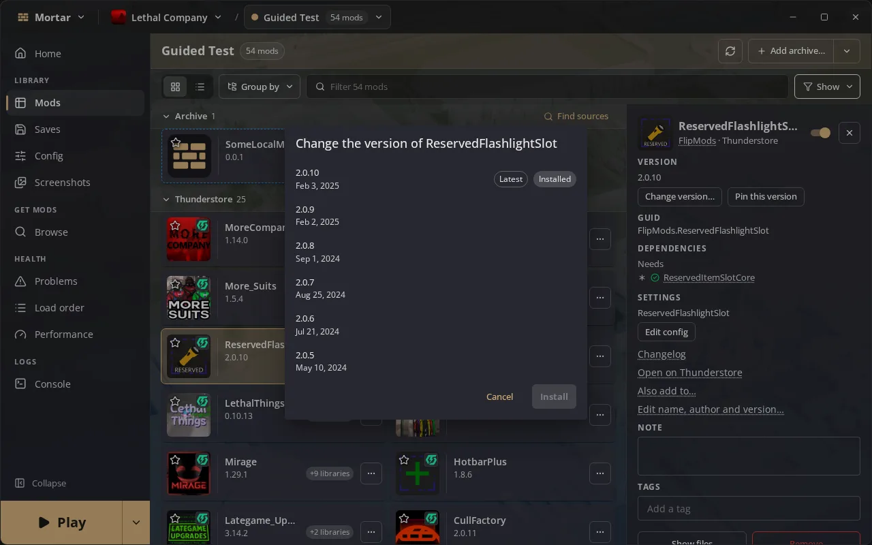Collapse the sidebar

point(41,483)
